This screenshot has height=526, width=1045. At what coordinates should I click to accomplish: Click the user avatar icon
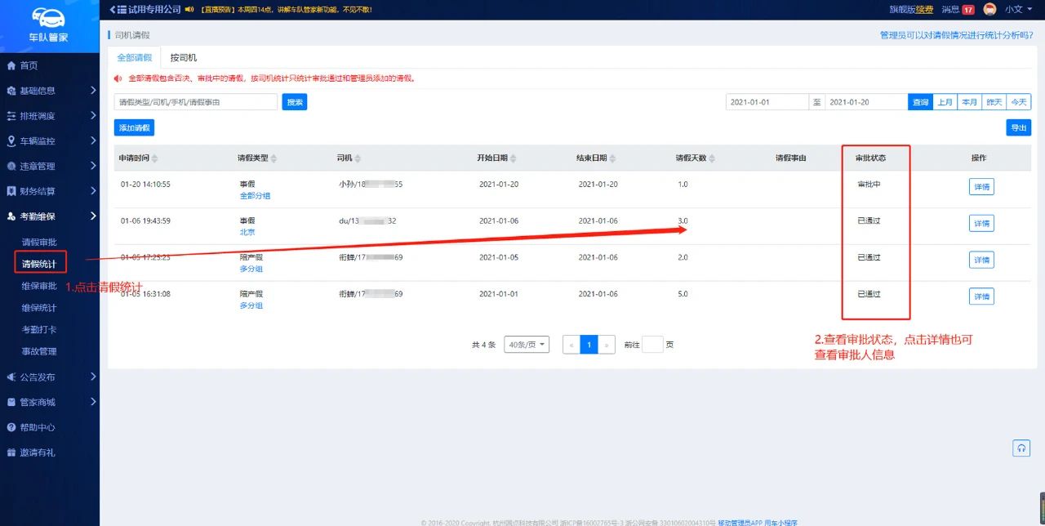(989, 10)
